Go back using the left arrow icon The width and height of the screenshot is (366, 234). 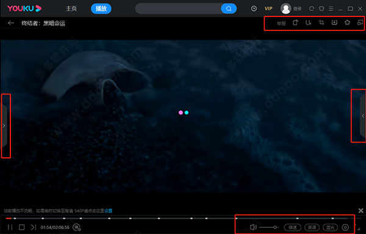[11, 23]
